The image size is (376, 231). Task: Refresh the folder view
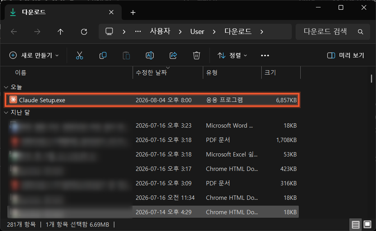coord(84,32)
